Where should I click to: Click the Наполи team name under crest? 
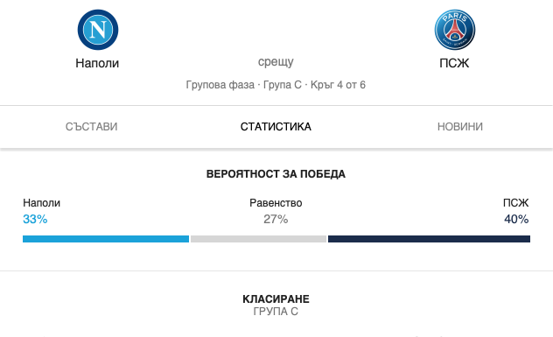(x=97, y=63)
